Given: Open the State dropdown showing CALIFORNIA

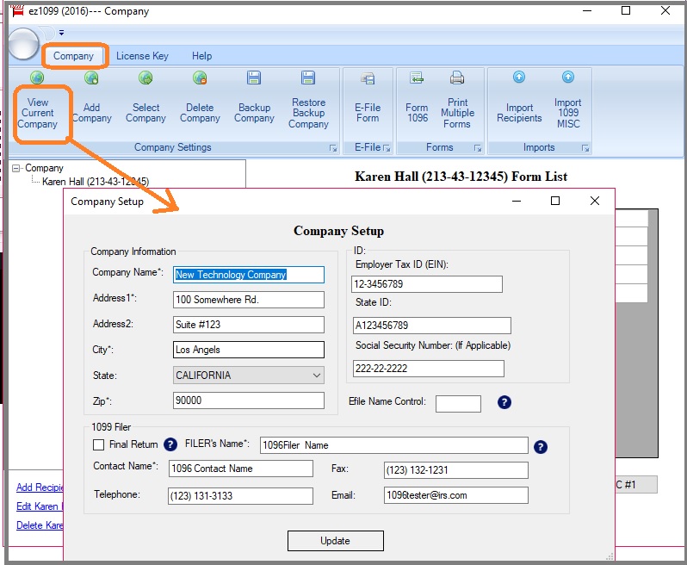Looking at the screenshot, I should coord(316,376).
